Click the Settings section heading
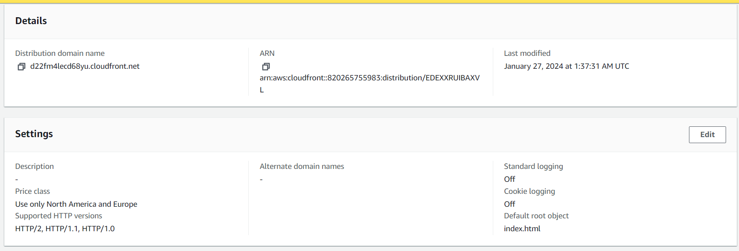The width and height of the screenshot is (739, 251). (34, 134)
